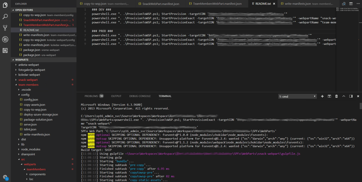Open package-solution.json from the file tree
The width and height of the screenshot is (362, 182).
tap(38, 120)
